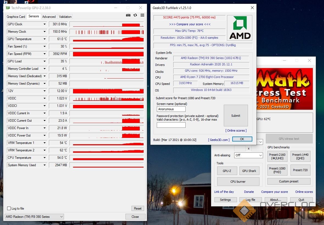324x225 pixels.
Task: Click the FurMark stress test banner image
Action: click(284, 89)
